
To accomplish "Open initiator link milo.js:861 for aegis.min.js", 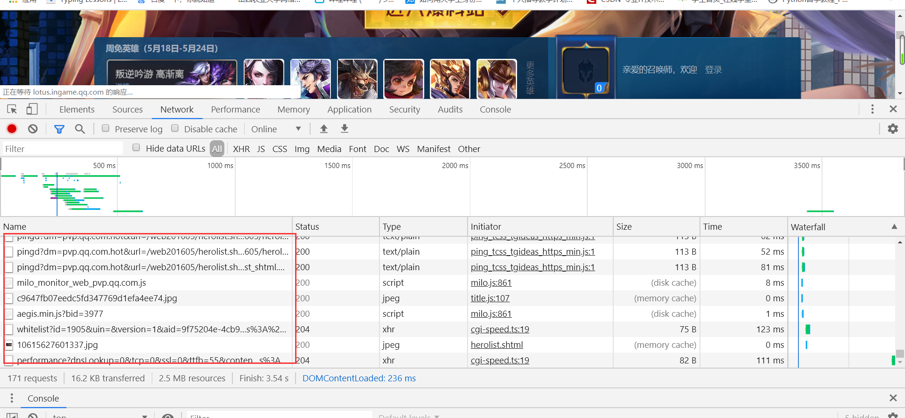I will click(x=491, y=313).
